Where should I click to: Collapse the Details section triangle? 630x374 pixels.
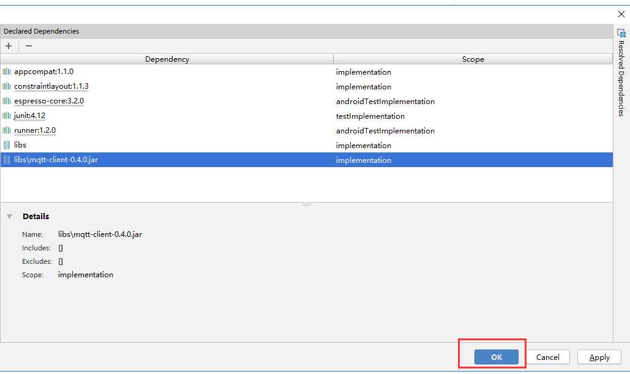pos(9,217)
